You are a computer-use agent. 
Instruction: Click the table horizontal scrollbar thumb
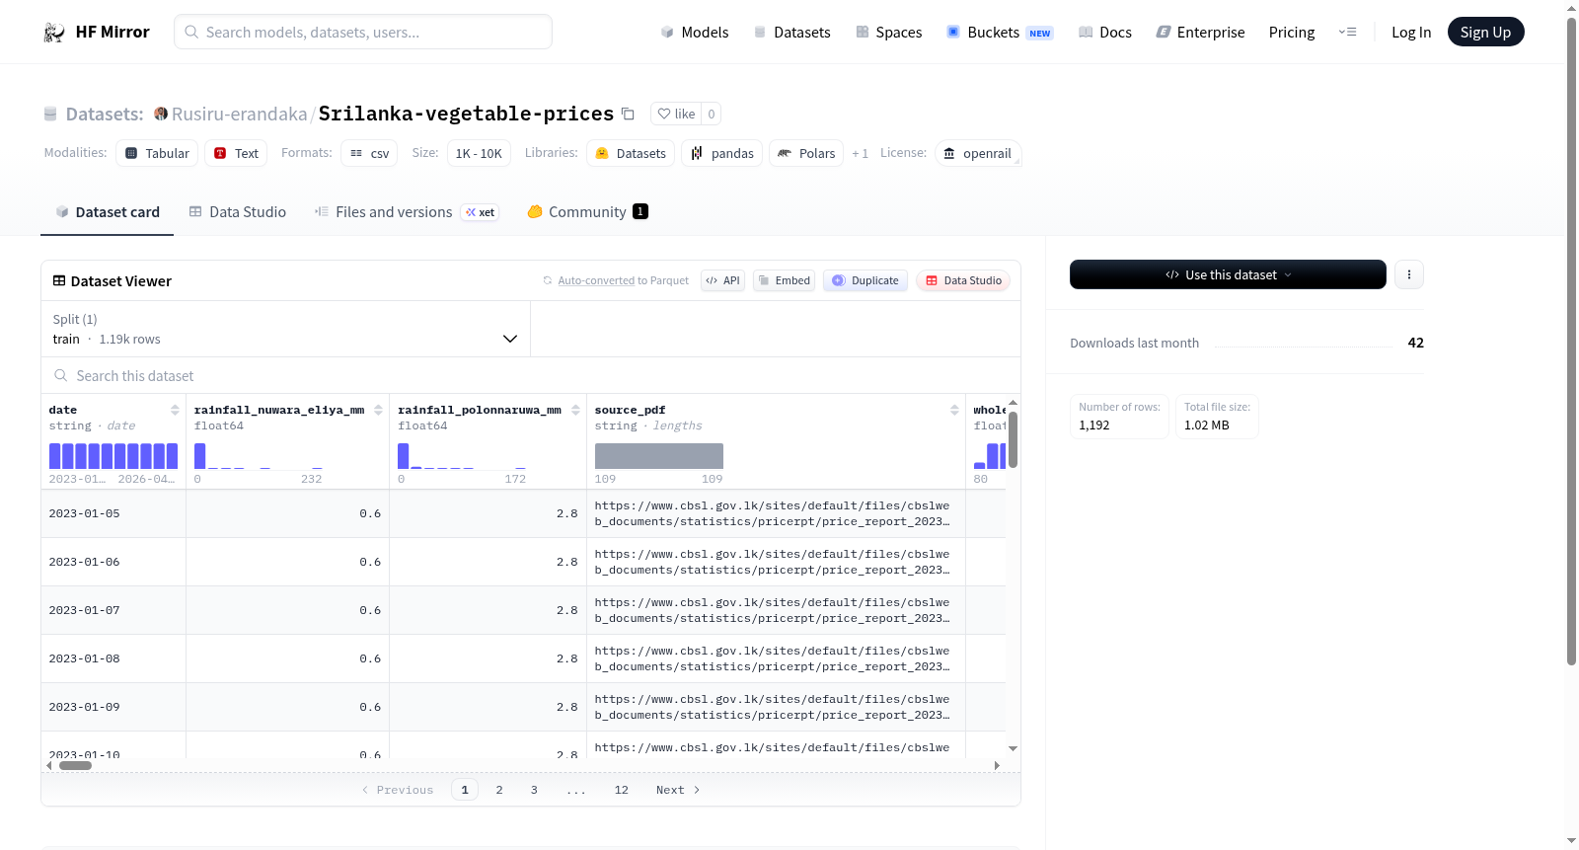point(75,765)
